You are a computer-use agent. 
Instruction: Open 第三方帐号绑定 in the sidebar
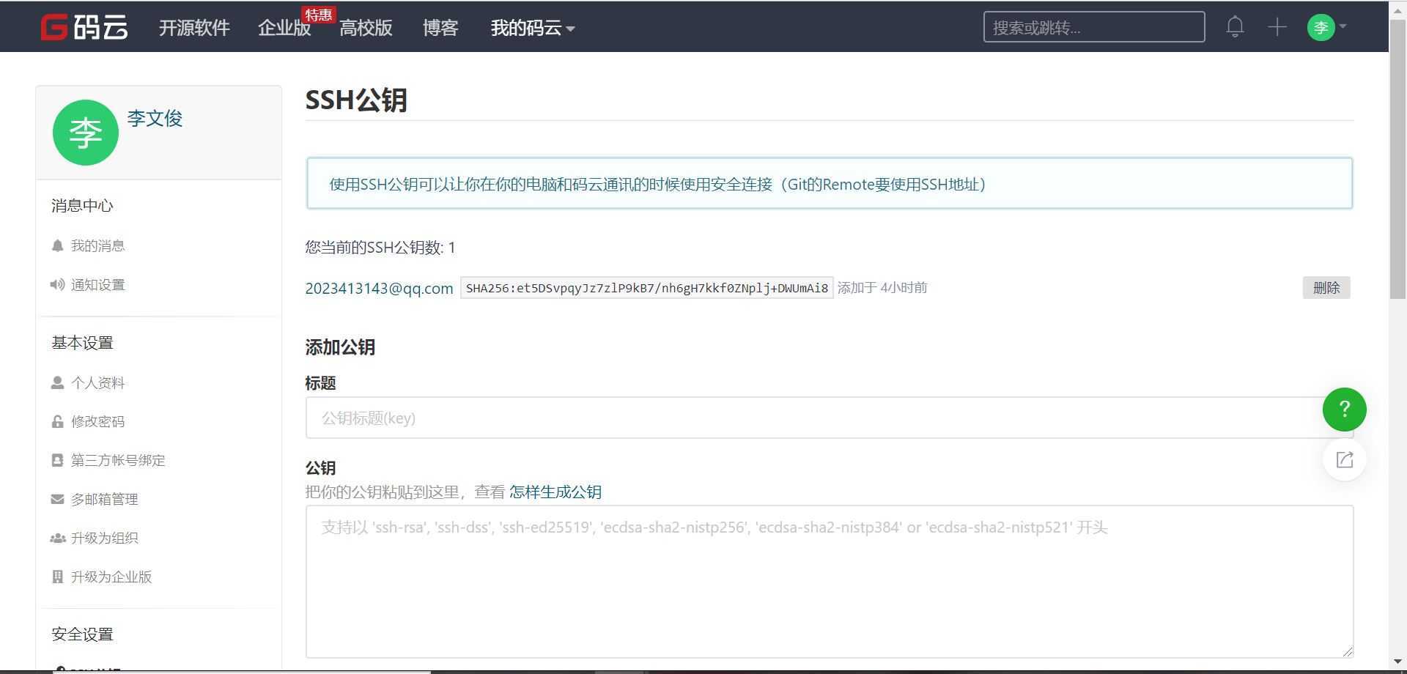point(118,461)
